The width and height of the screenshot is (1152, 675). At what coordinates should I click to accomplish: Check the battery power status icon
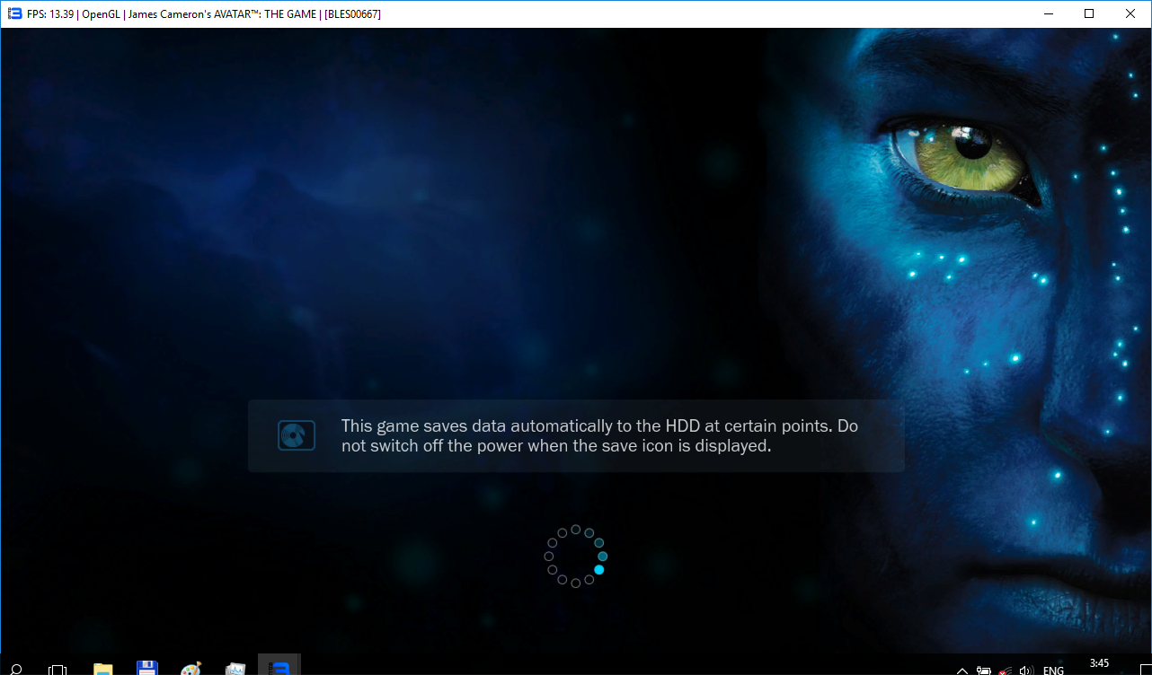click(x=985, y=670)
